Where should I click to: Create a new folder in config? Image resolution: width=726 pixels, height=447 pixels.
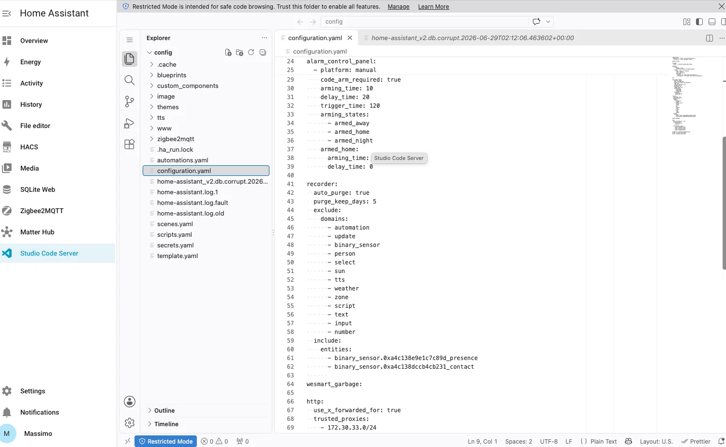click(239, 53)
